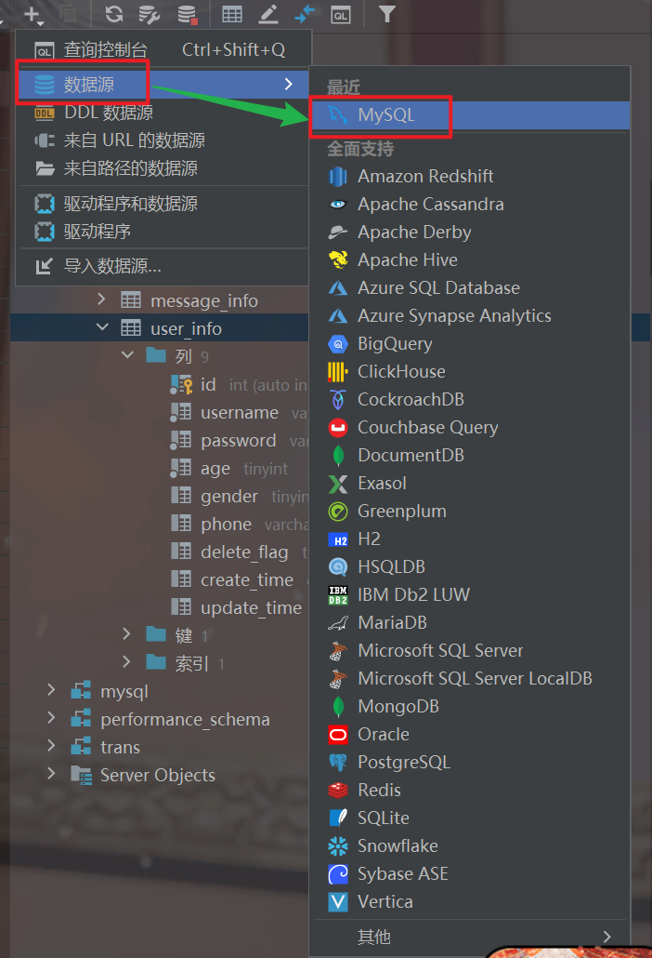The image size is (652, 958).
Task: Choose MongoDB data source
Action: point(470,707)
